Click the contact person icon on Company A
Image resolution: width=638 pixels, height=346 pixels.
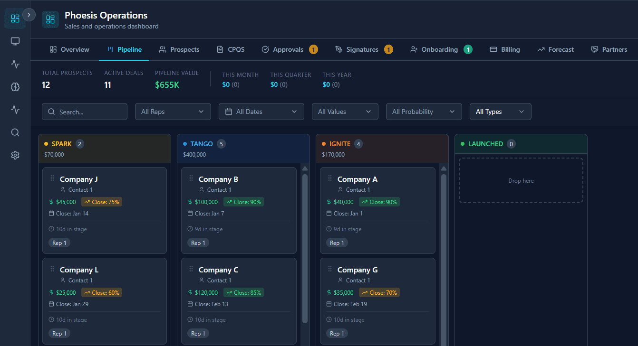[340, 189]
